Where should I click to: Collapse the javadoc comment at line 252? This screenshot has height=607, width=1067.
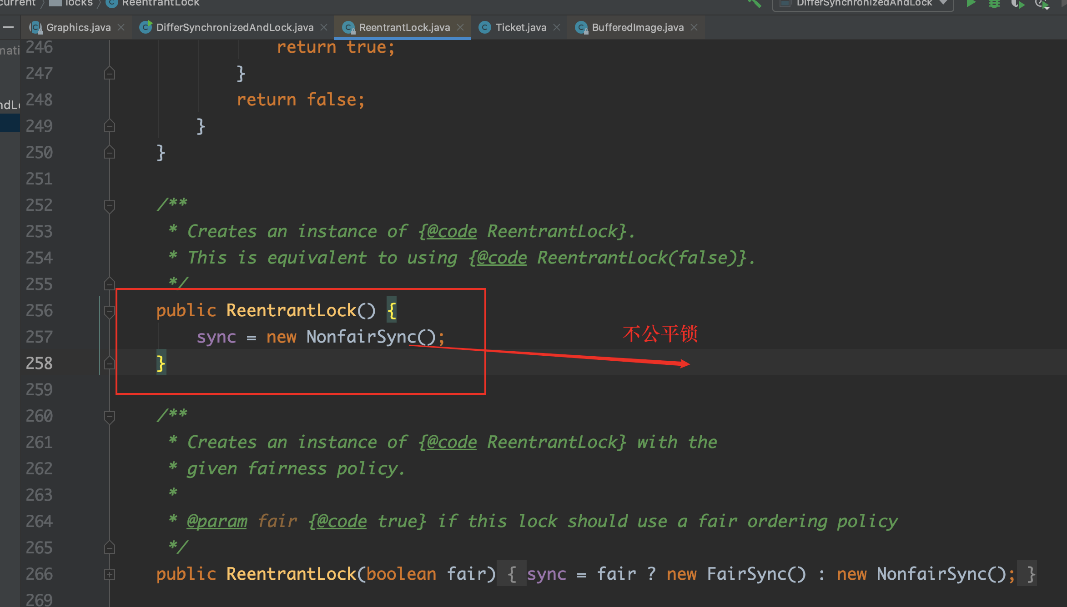[109, 206]
